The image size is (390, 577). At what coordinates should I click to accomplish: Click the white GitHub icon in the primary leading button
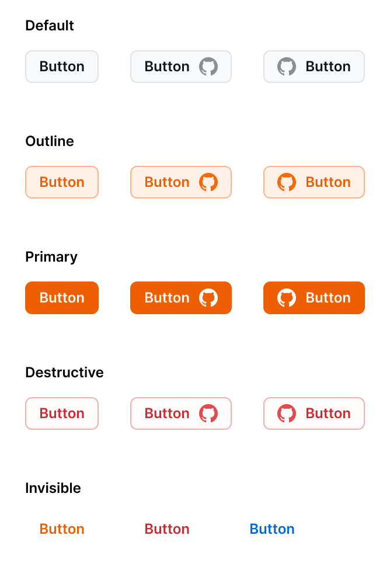coord(287,298)
